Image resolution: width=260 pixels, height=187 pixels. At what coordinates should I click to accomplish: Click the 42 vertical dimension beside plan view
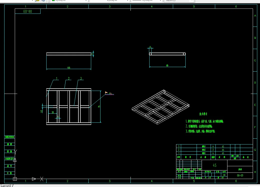(41, 111)
